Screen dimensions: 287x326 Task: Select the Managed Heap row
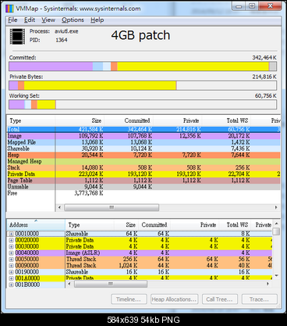click(143, 161)
